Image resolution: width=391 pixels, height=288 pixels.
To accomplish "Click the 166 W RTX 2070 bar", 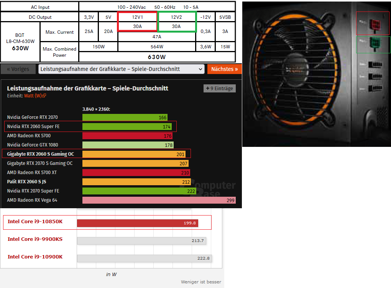I will pyautogui.click(x=125, y=117).
